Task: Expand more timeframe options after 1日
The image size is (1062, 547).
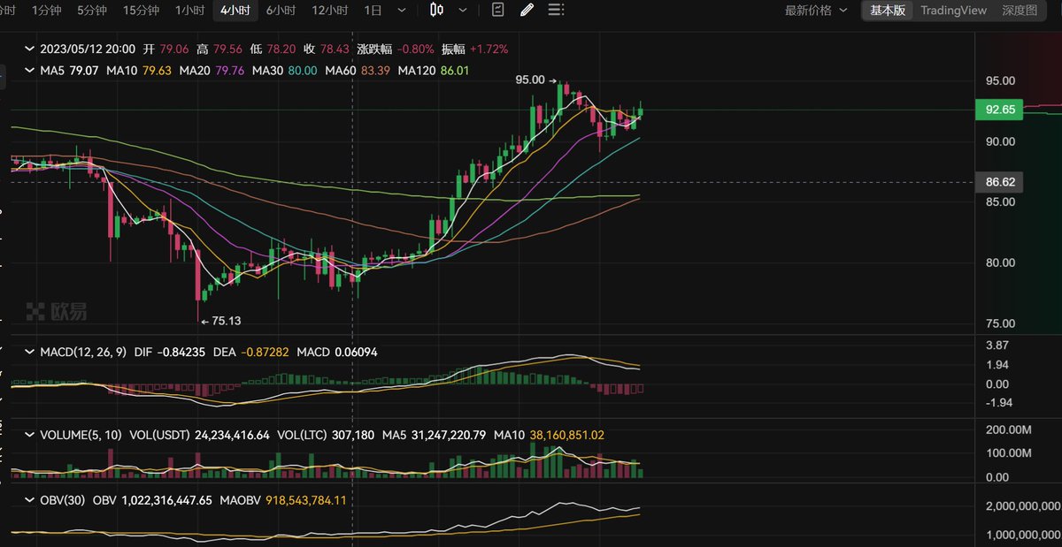Action: 402,11
